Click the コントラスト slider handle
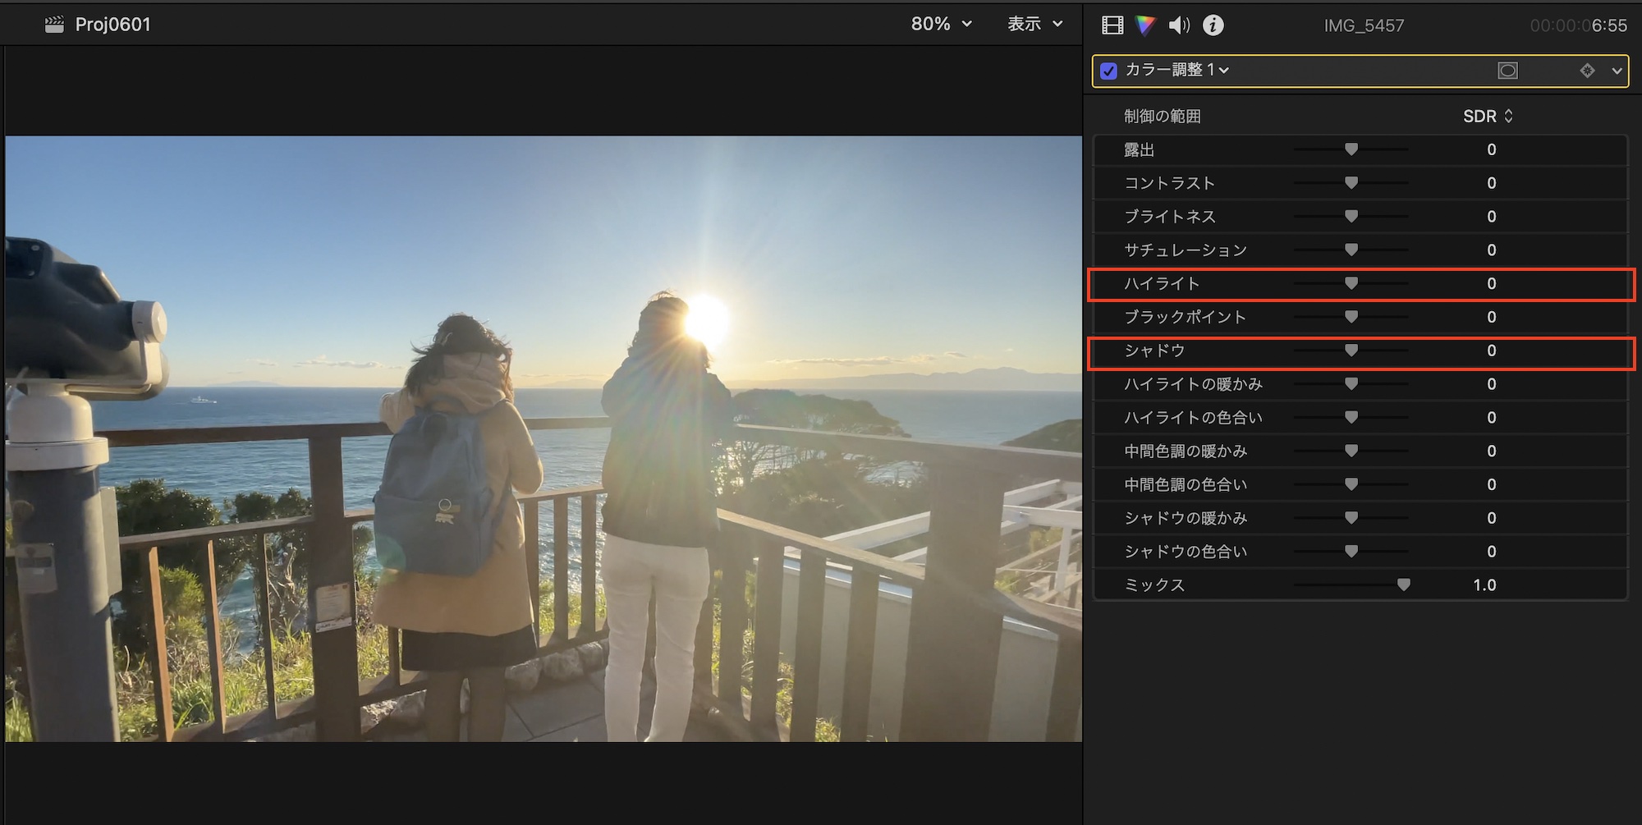This screenshot has width=1642, height=825. (1351, 183)
